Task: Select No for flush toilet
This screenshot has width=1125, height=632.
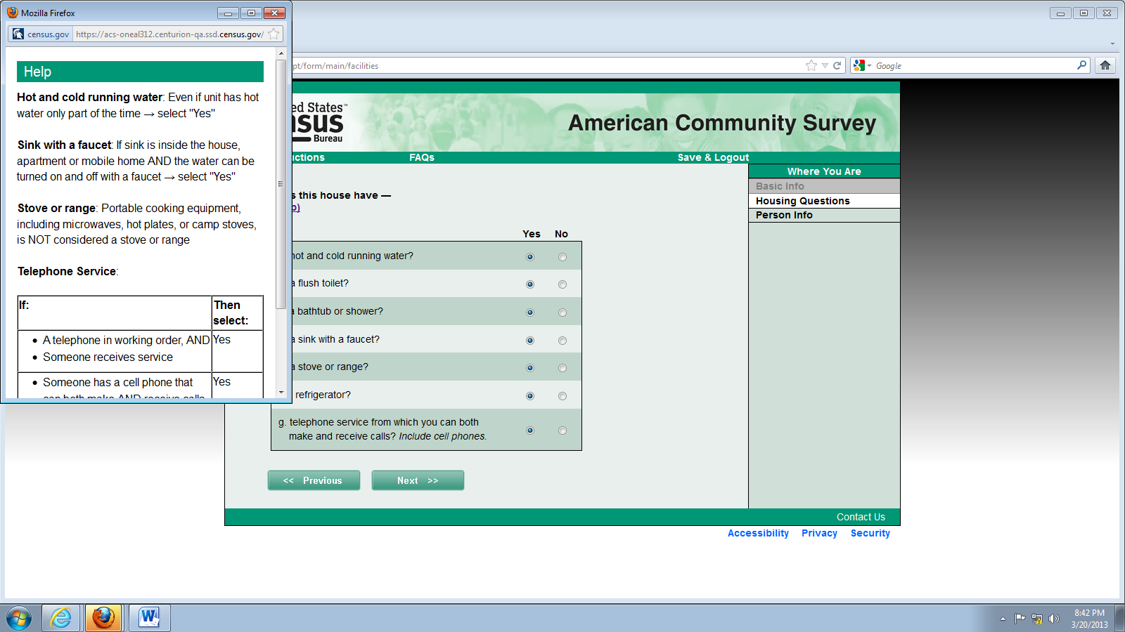Action: click(562, 284)
